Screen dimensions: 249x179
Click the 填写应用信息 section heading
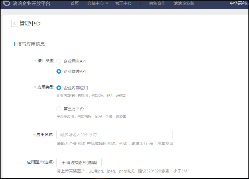(x=31, y=44)
